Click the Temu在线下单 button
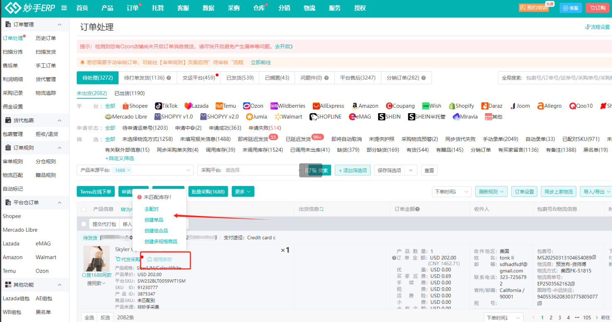The height and width of the screenshot is (322, 612). tap(96, 191)
